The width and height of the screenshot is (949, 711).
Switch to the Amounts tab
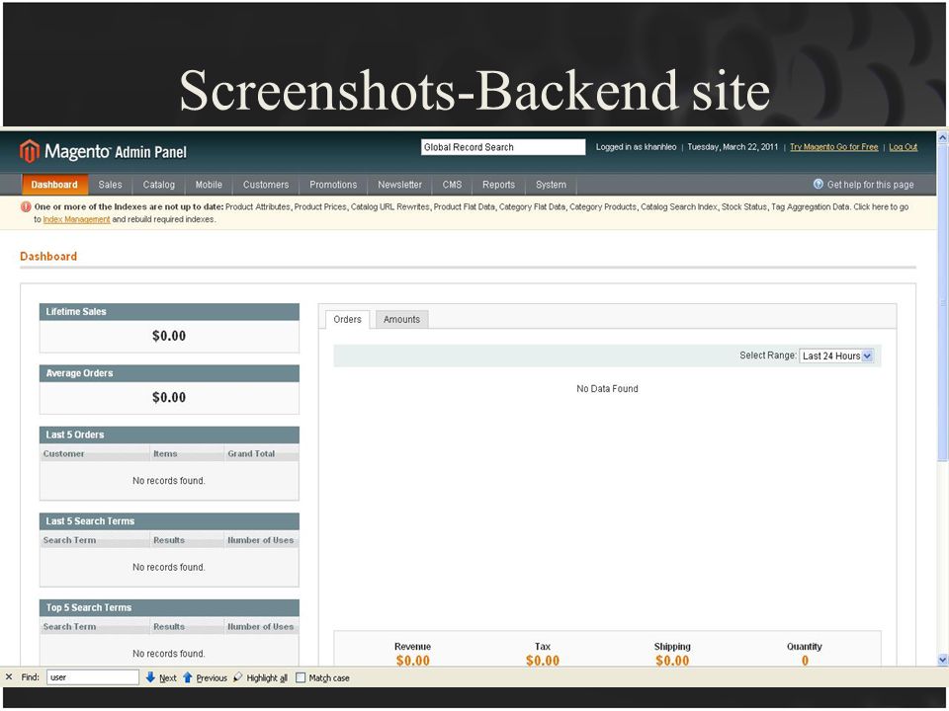[402, 319]
